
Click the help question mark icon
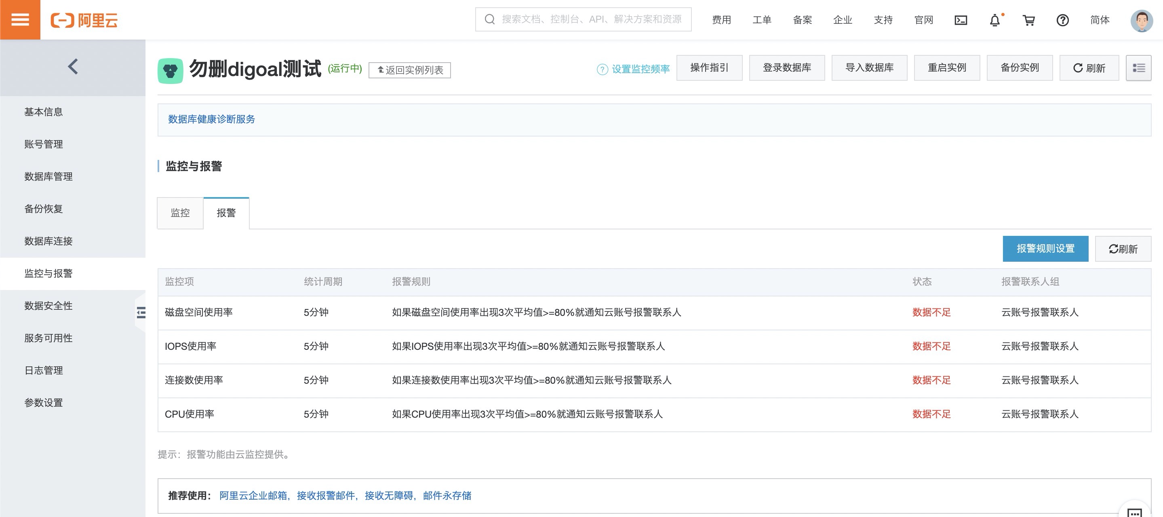(x=1062, y=20)
